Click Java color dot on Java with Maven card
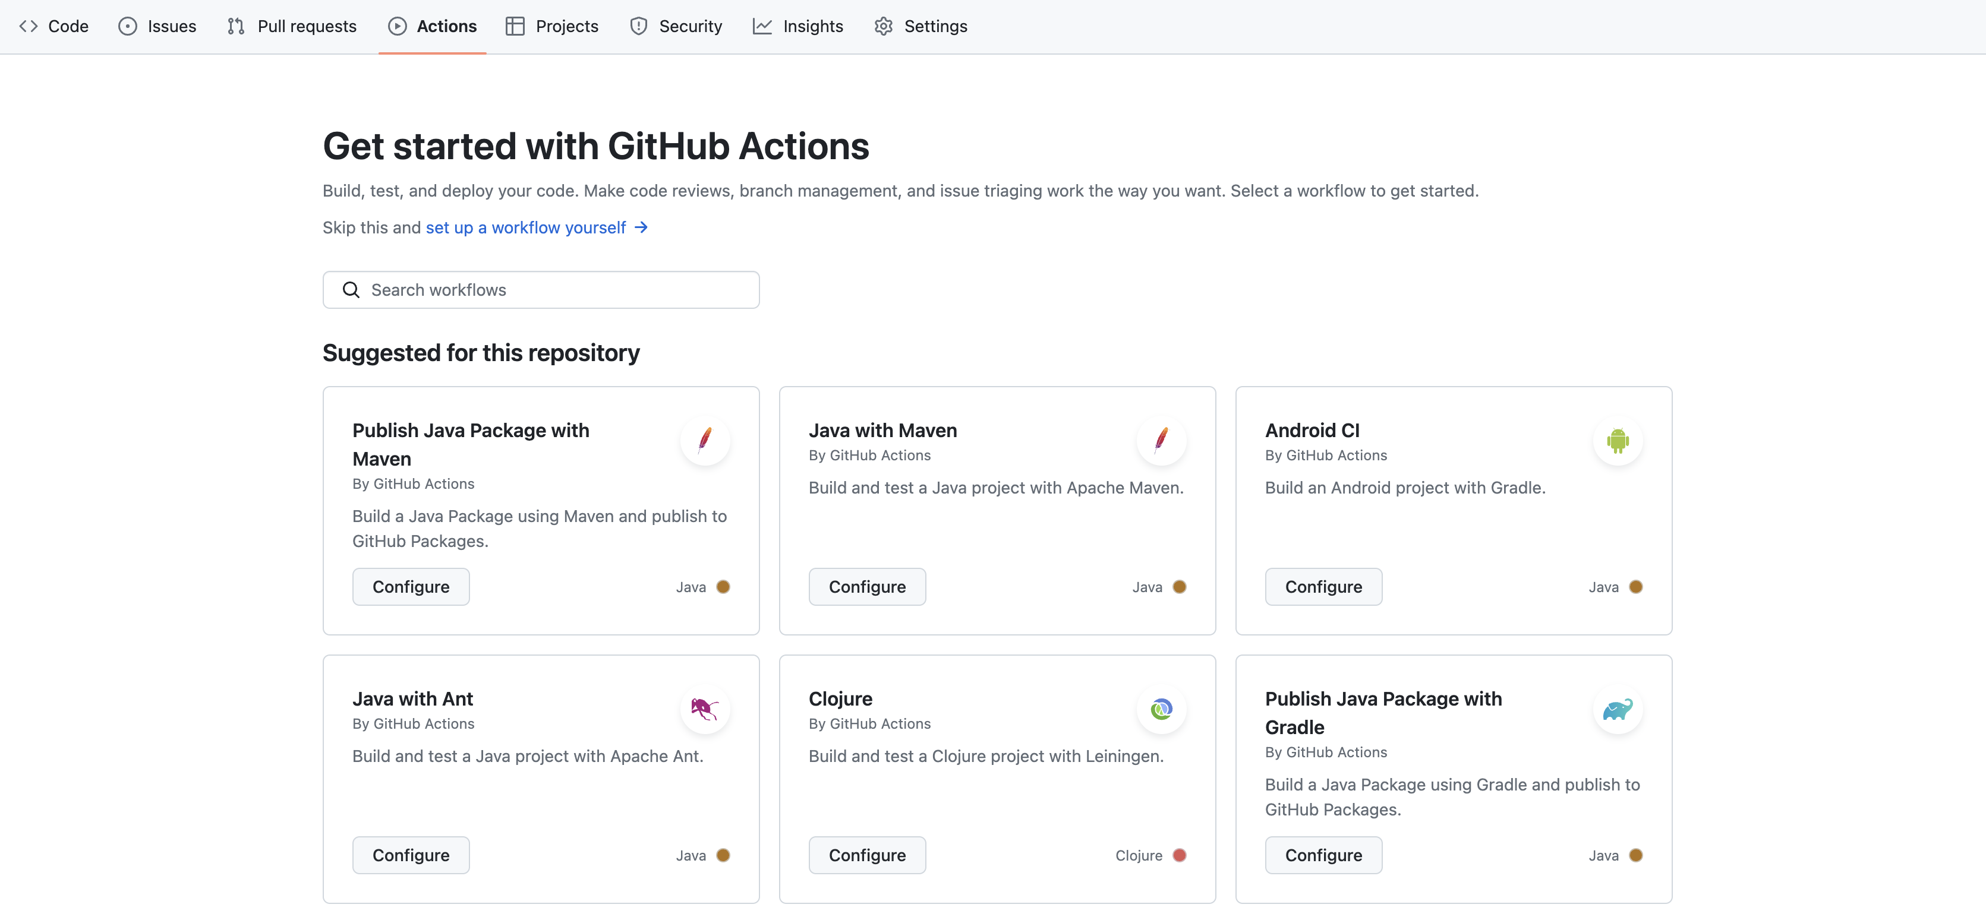 1180,586
